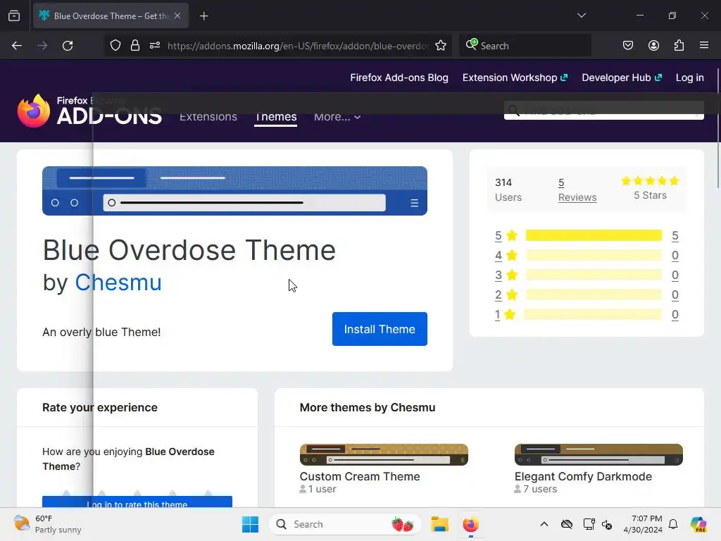721x541 pixels.
Task: Click the Find add-ons search field
Action: (603, 111)
